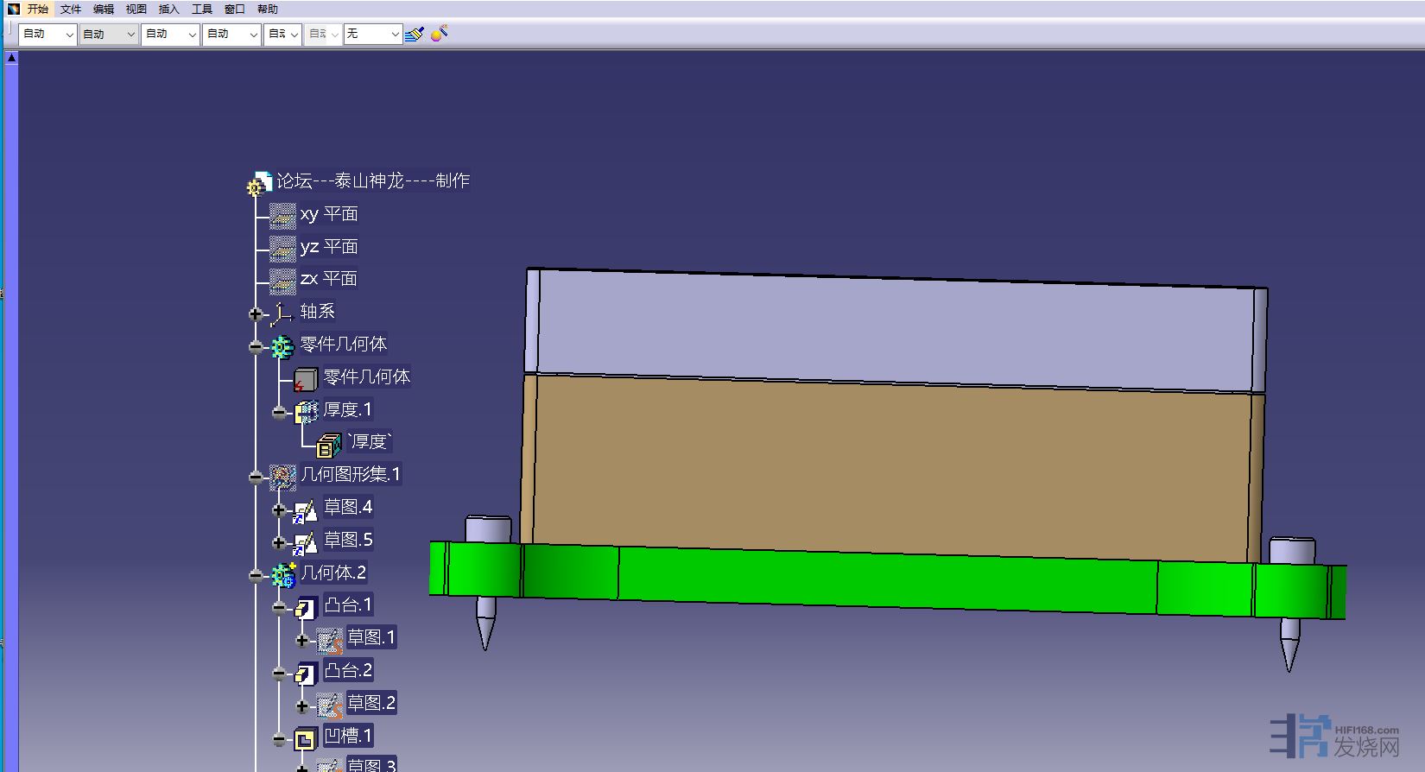Select the 凸台.1 pad feature icon
The height and width of the screenshot is (772, 1425).
pyautogui.click(x=306, y=607)
